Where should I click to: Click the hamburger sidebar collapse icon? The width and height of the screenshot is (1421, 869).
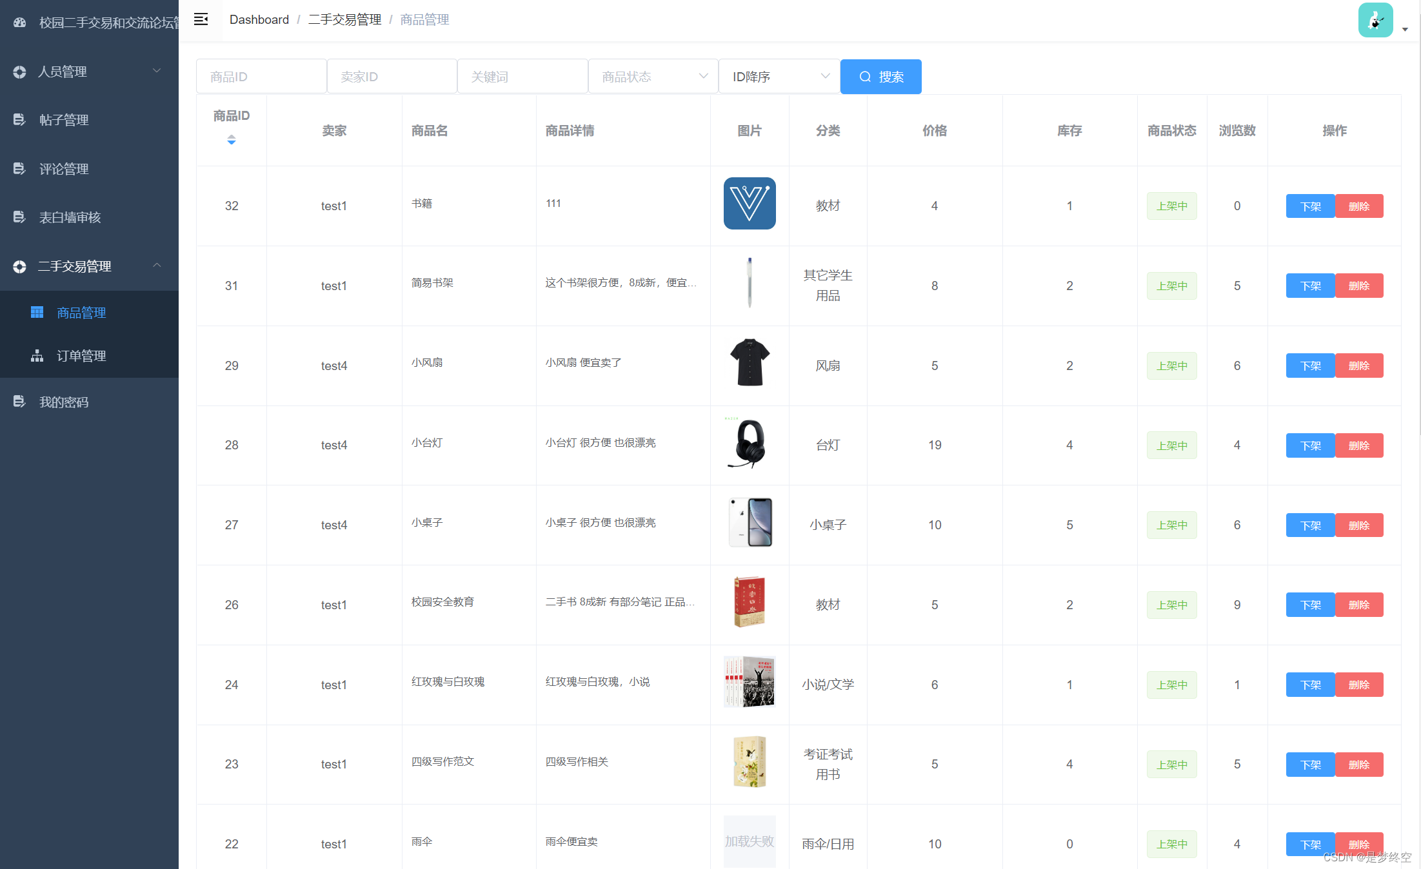(x=201, y=19)
